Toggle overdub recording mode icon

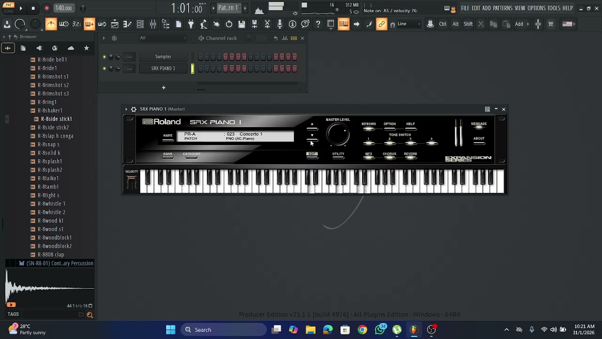[89, 24]
